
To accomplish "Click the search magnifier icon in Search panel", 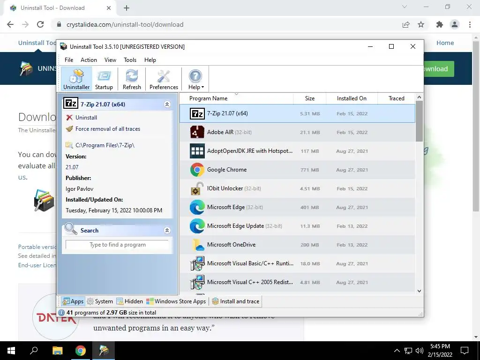I will click(x=71, y=229).
